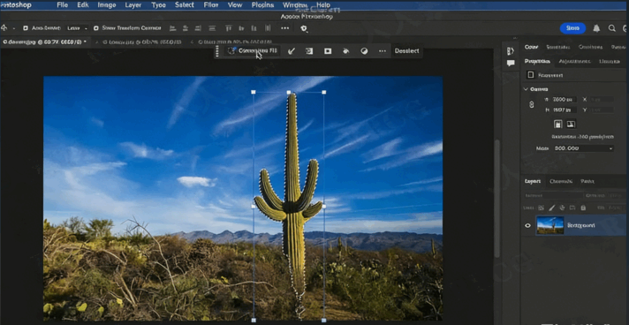Open the Window menu
629x325 pixels.
(x=295, y=5)
